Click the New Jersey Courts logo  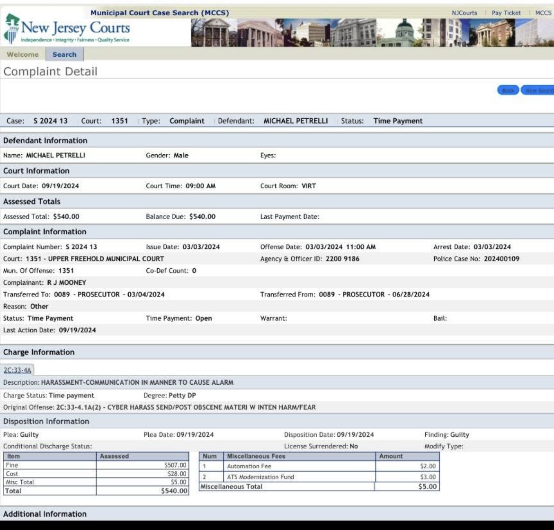(67, 30)
